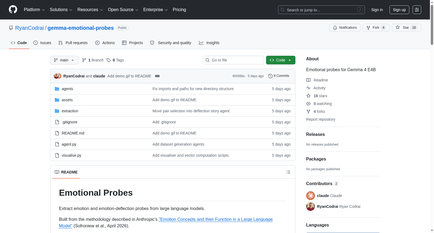Open the gemma-emotional-probes repository title link
This screenshot has height=233, width=434.
point(81,28)
